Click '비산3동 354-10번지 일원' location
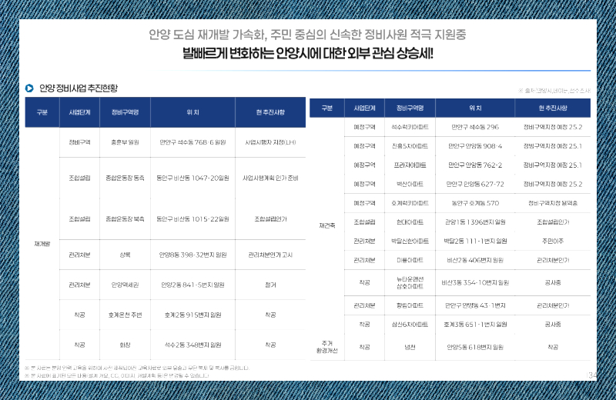Screen dimensions: 616x400 click(475, 282)
